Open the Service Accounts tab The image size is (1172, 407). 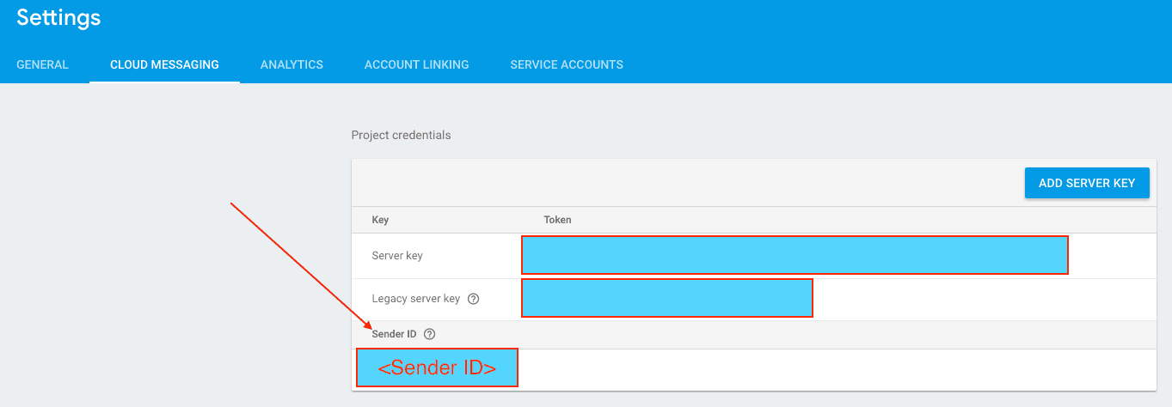point(566,64)
